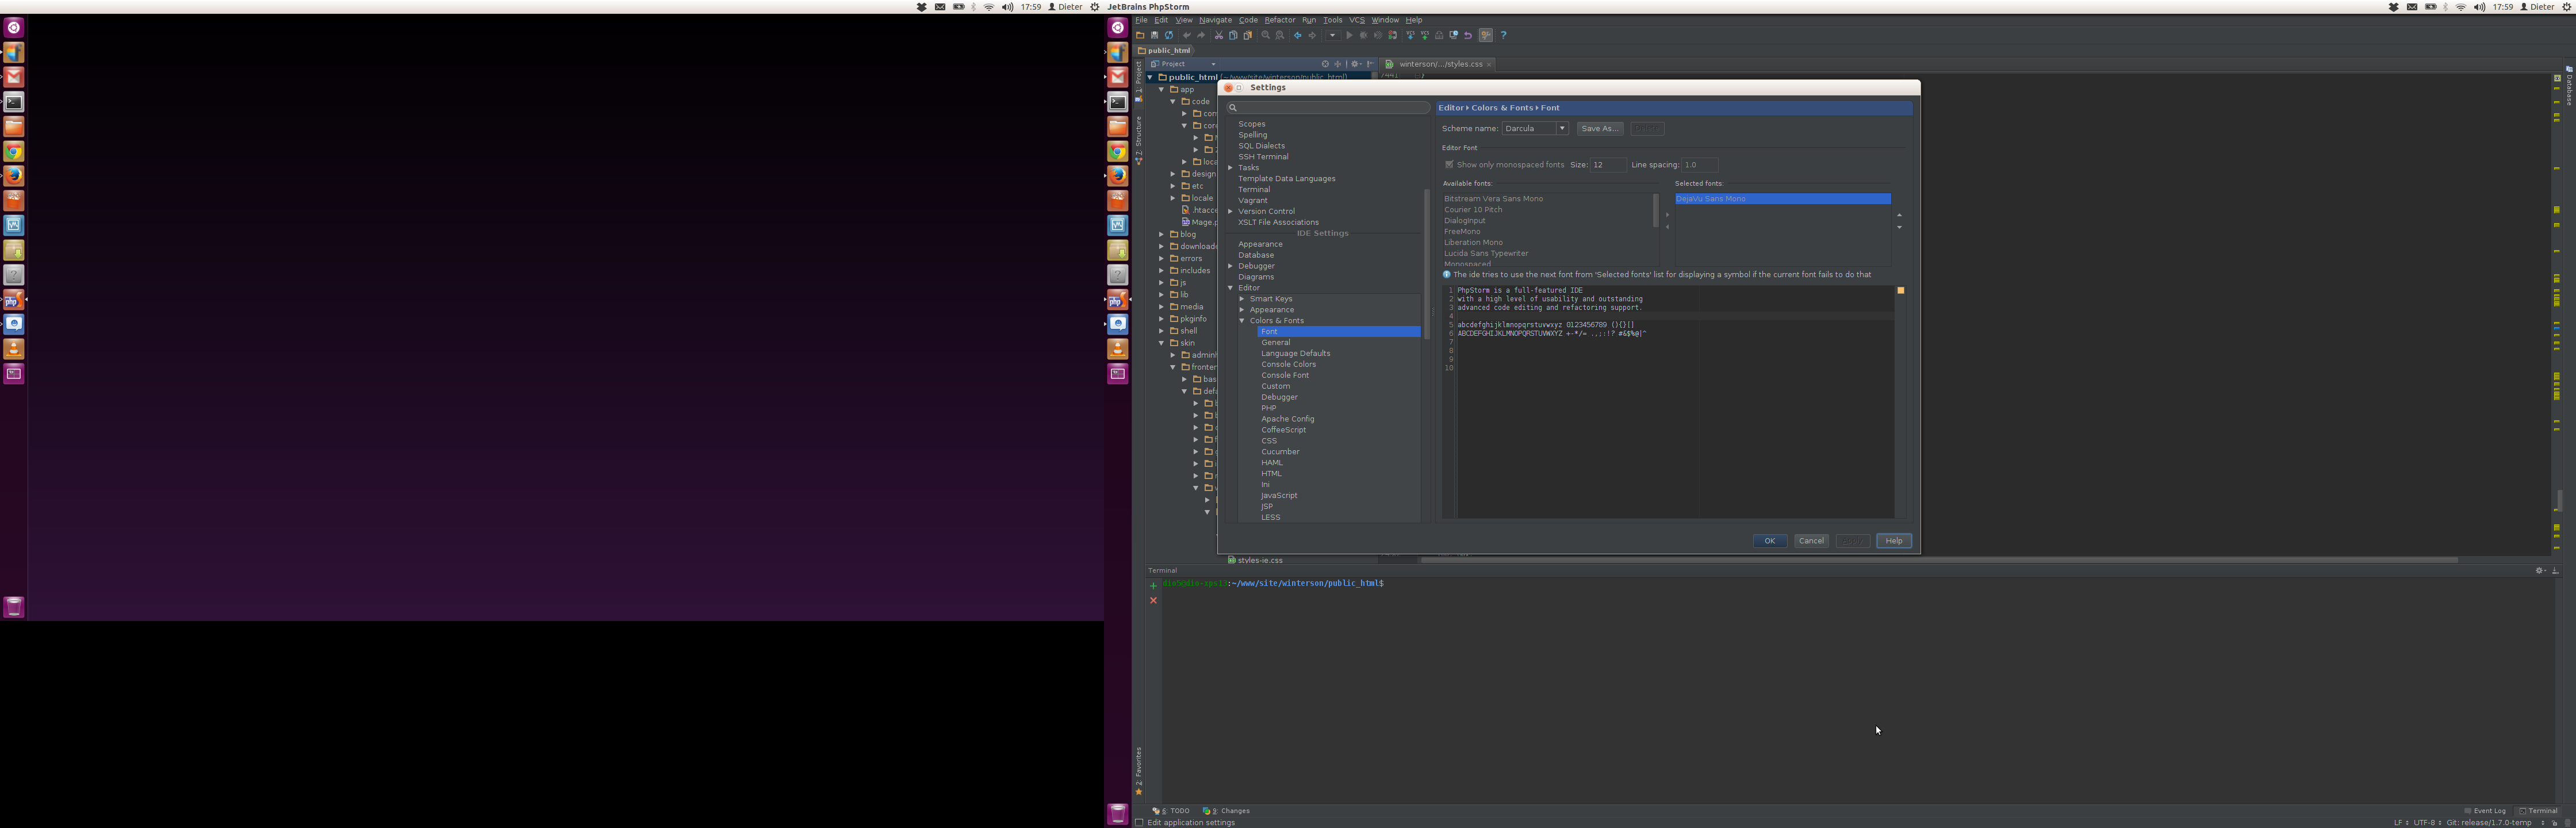
Task: Click the Copy toolbar icon
Action: tap(1233, 35)
